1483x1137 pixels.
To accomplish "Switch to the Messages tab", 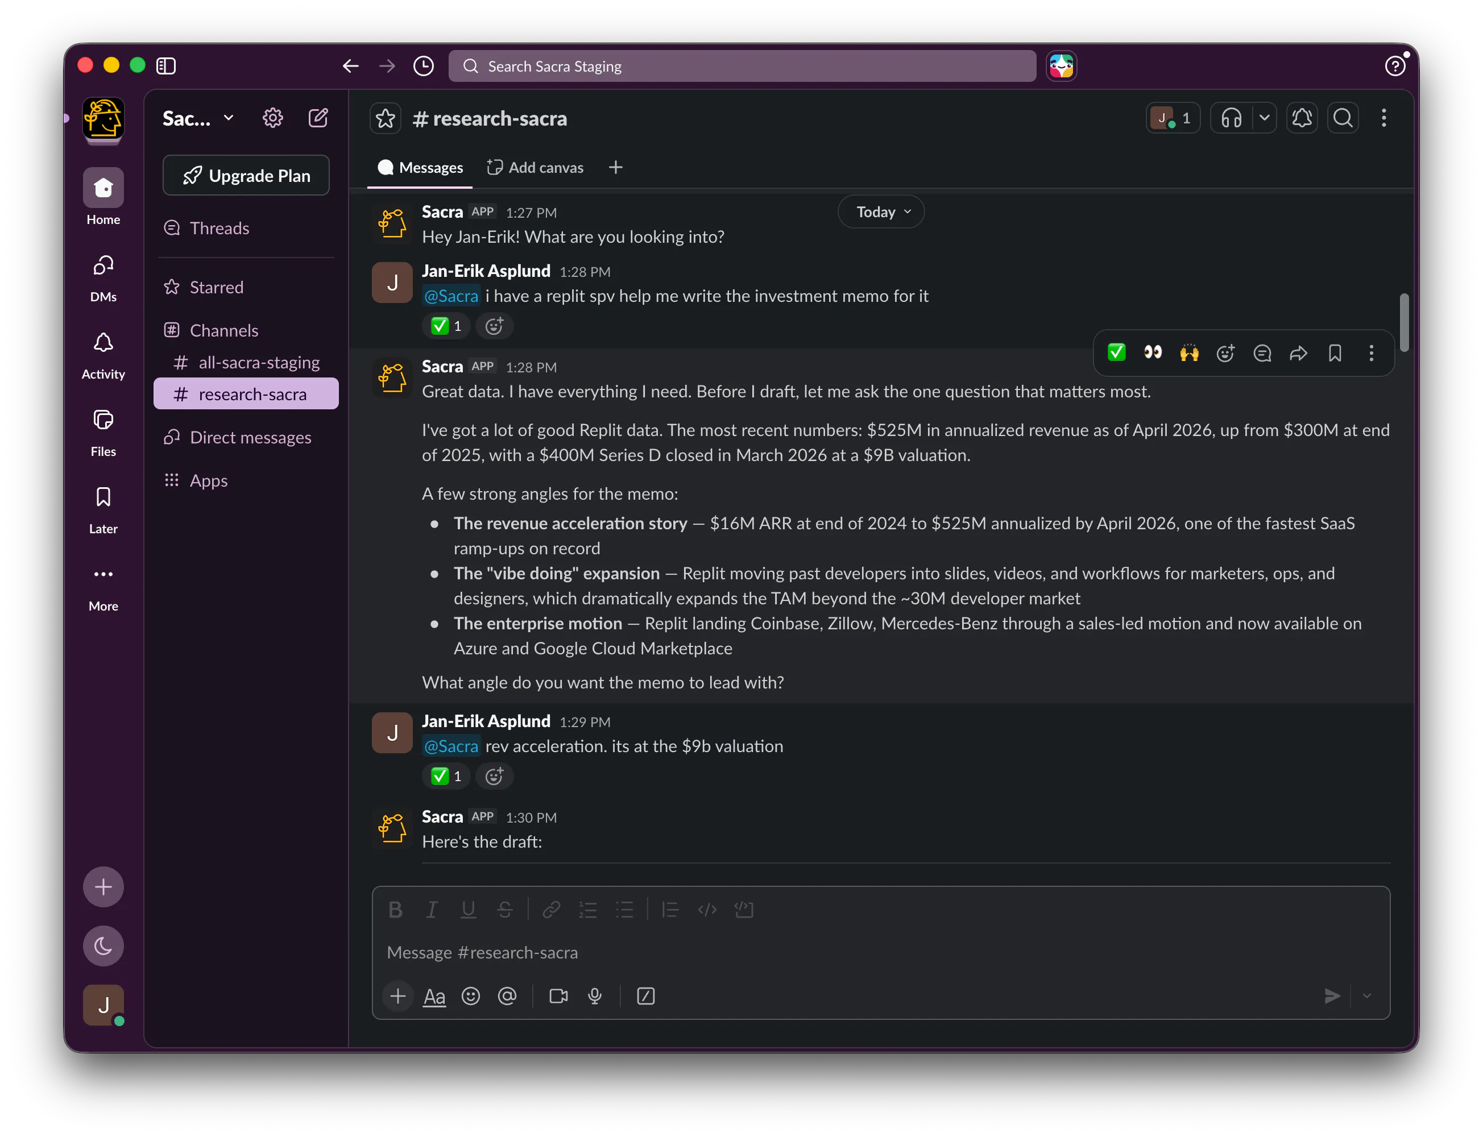I will click(x=420, y=167).
